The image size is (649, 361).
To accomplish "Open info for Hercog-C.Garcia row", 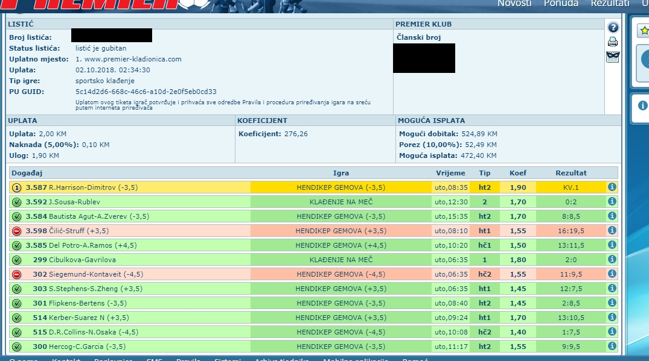I will coord(612,346).
